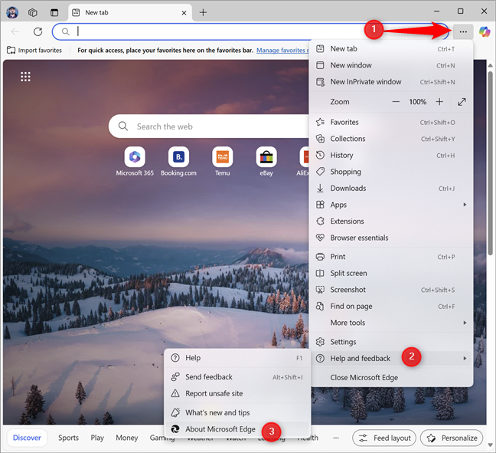
Task: Click the magnifier icon in web search box
Action: pos(123,126)
